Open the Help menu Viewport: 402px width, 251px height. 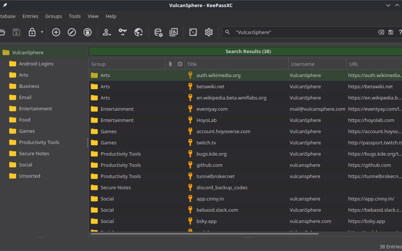tap(111, 16)
